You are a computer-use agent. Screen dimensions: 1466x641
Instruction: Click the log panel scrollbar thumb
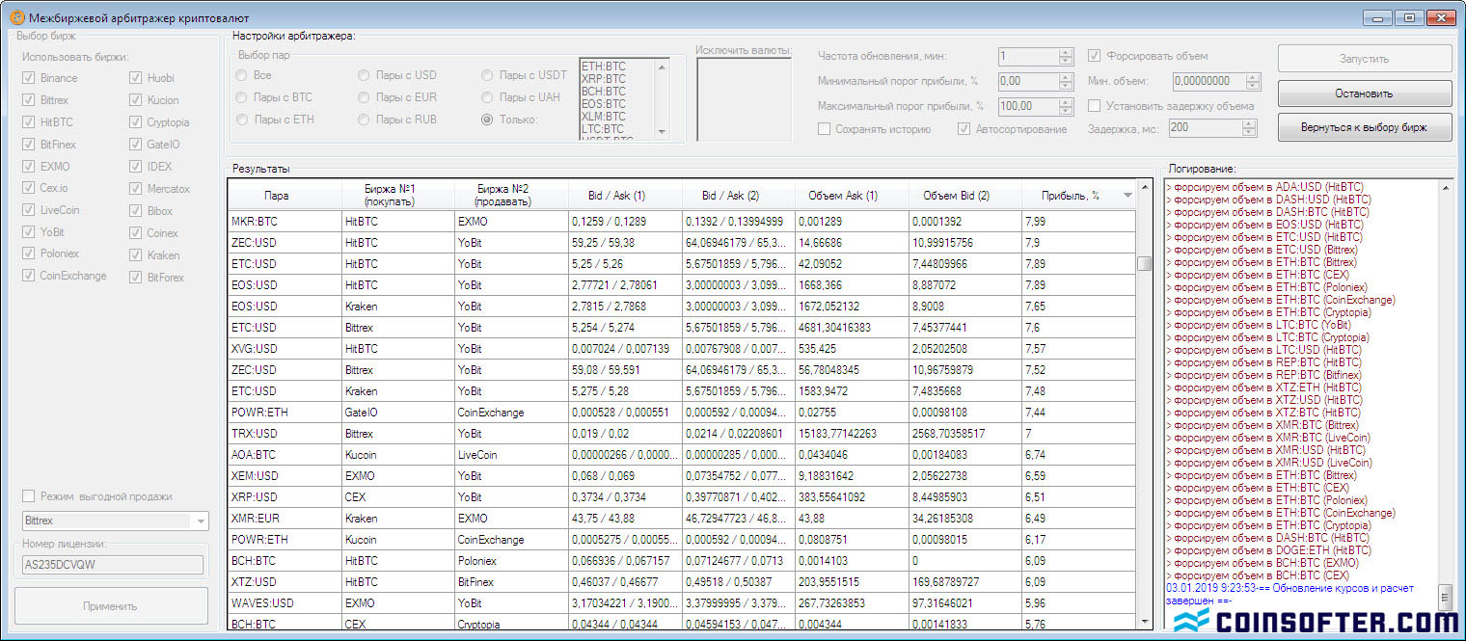[x=1445, y=596]
